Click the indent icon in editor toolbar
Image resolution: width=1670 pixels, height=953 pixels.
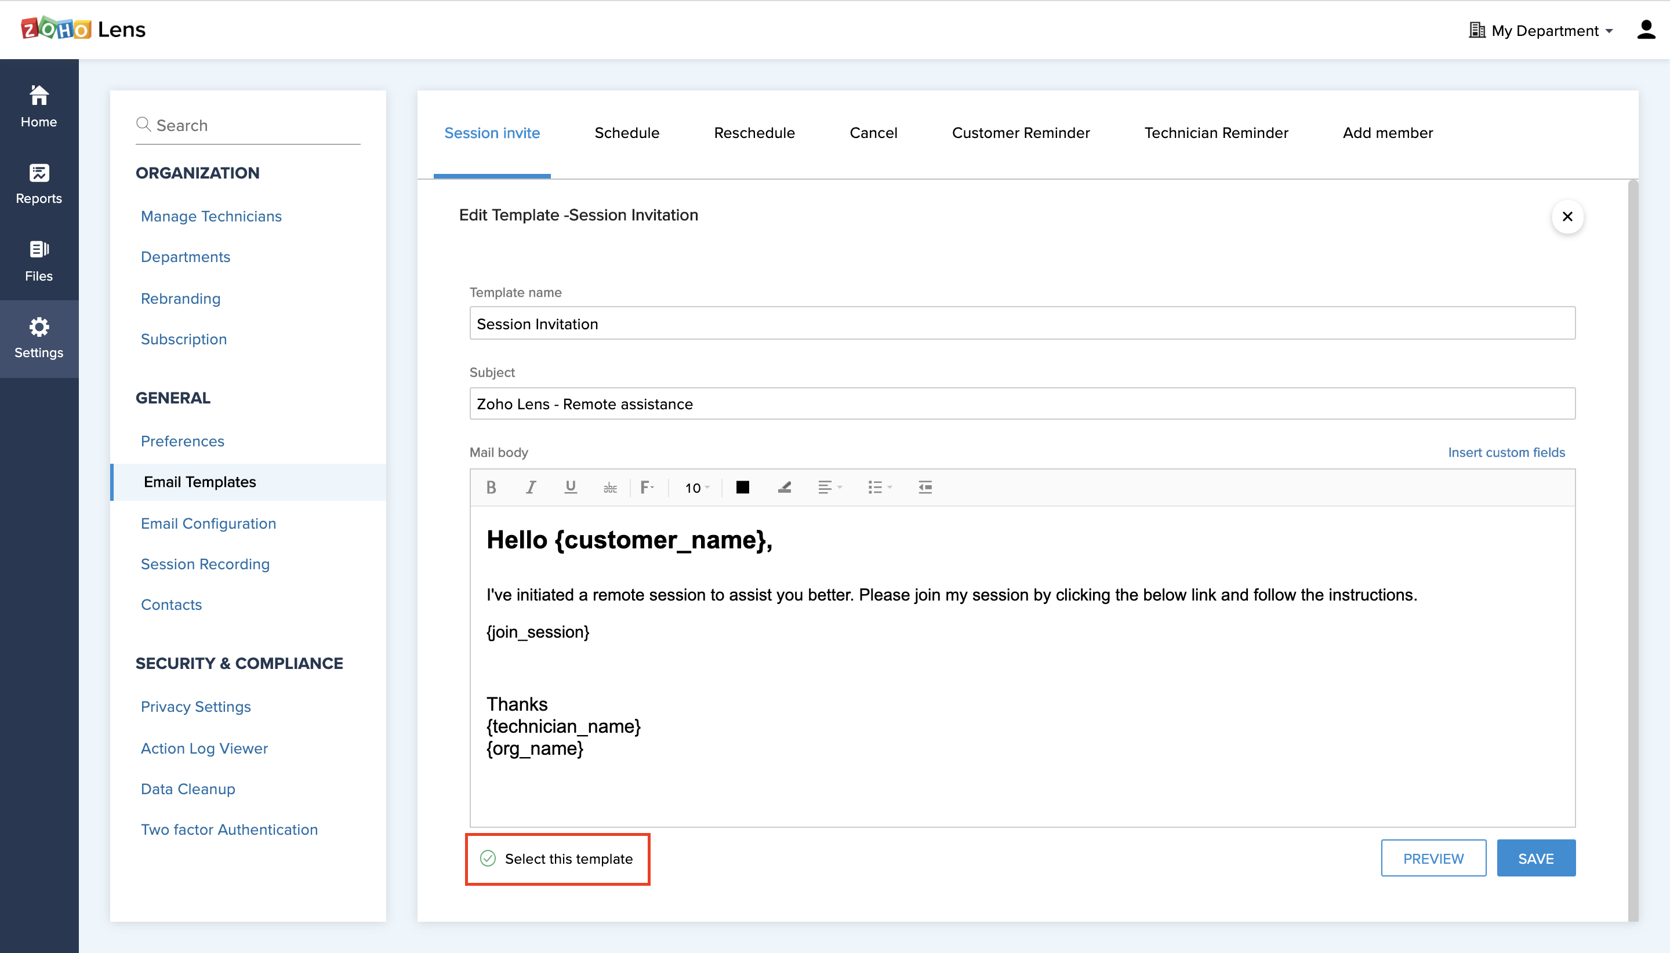point(924,488)
